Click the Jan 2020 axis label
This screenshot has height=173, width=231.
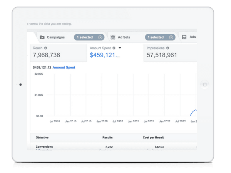point(102,121)
